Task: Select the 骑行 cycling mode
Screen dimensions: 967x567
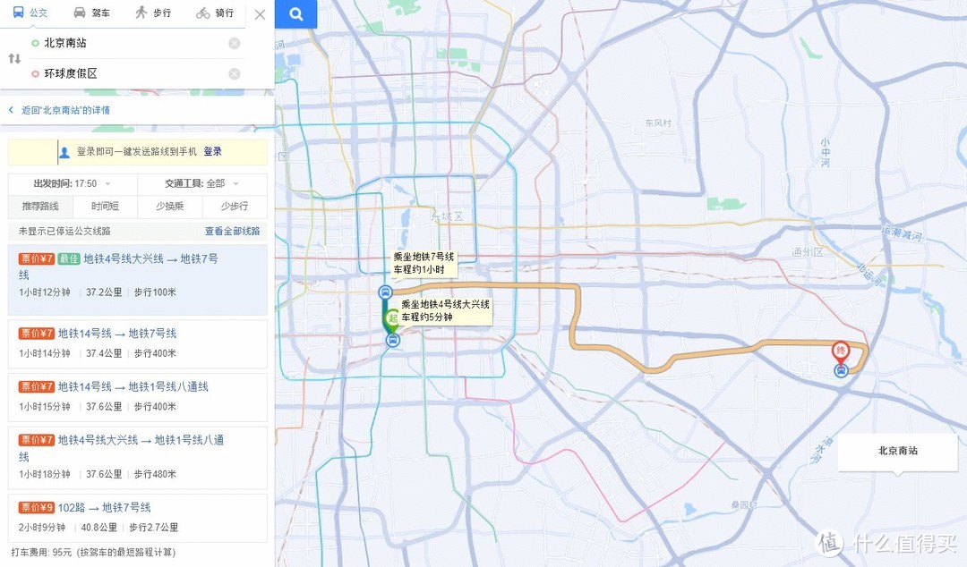Action: (x=215, y=13)
